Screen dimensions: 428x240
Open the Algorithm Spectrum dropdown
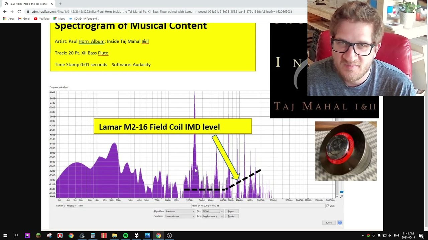(x=180, y=211)
